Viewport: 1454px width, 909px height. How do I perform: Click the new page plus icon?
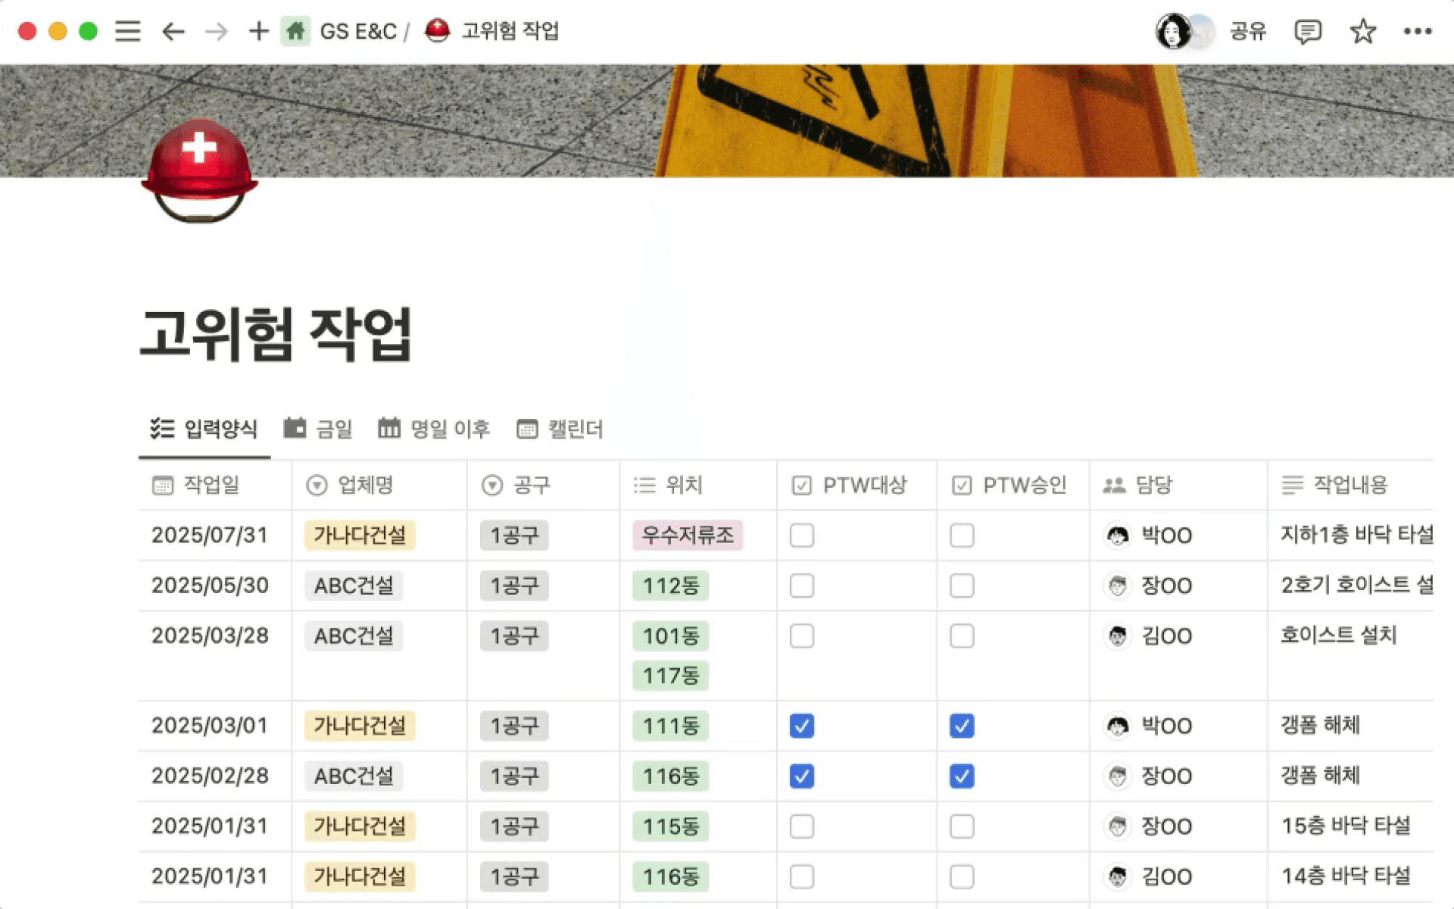pyautogui.click(x=258, y=31)
